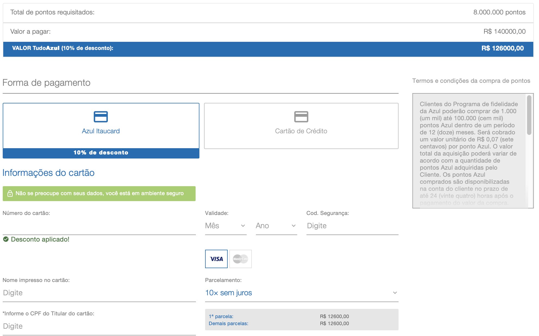Select the Visa card brand
The image size is (539, 336).
216,259
